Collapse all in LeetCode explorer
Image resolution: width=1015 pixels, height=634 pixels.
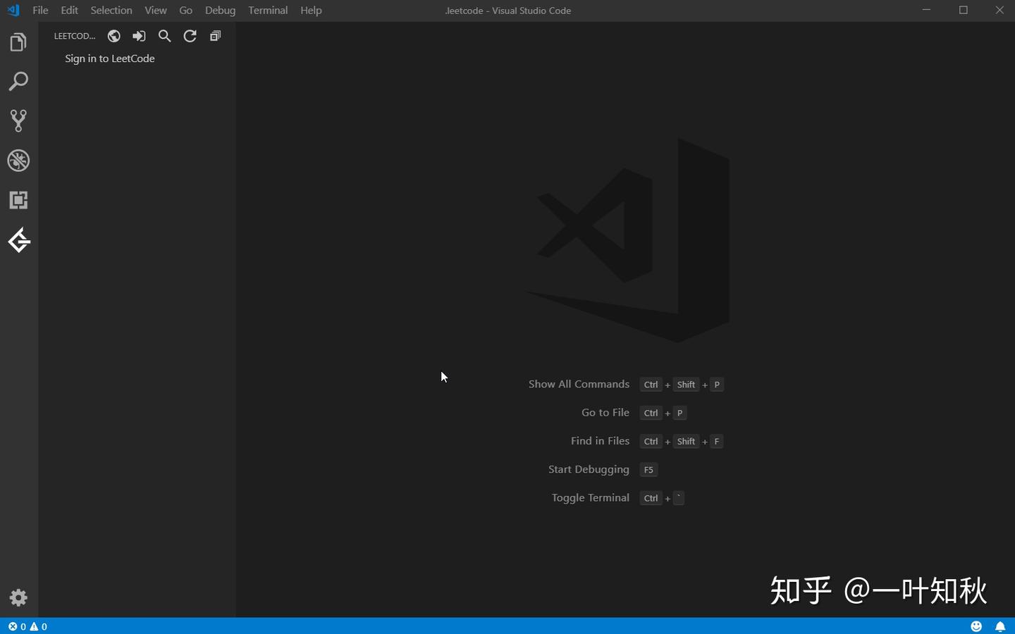pyautogui.click(x=216, y=36)
